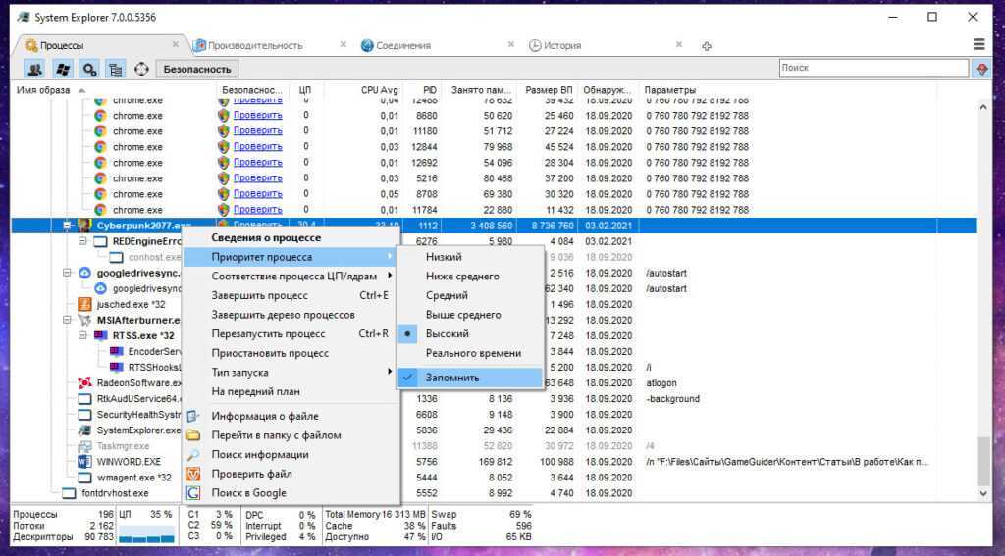Collapse the MSIAfterburner process tree node
The image size is (1005, 556).
pyautogui.click(x=69, y=320)
